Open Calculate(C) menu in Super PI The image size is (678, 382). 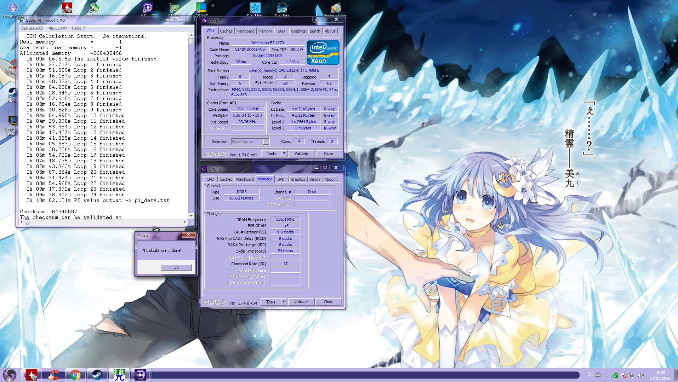(x=32, y=28)
